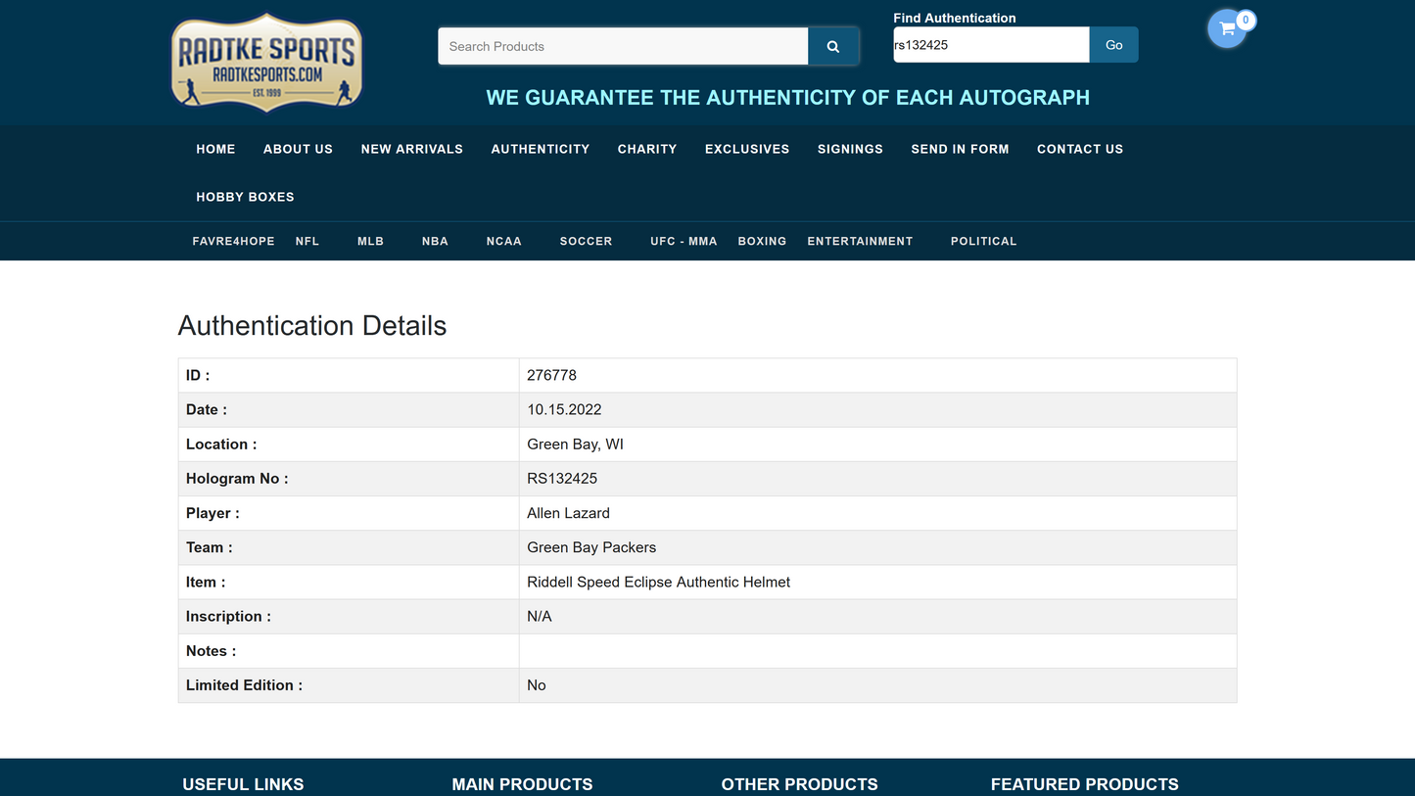This screenshot has height=796, width=1415.
Task: Open the Soccer category
Action: click(586, 241)
